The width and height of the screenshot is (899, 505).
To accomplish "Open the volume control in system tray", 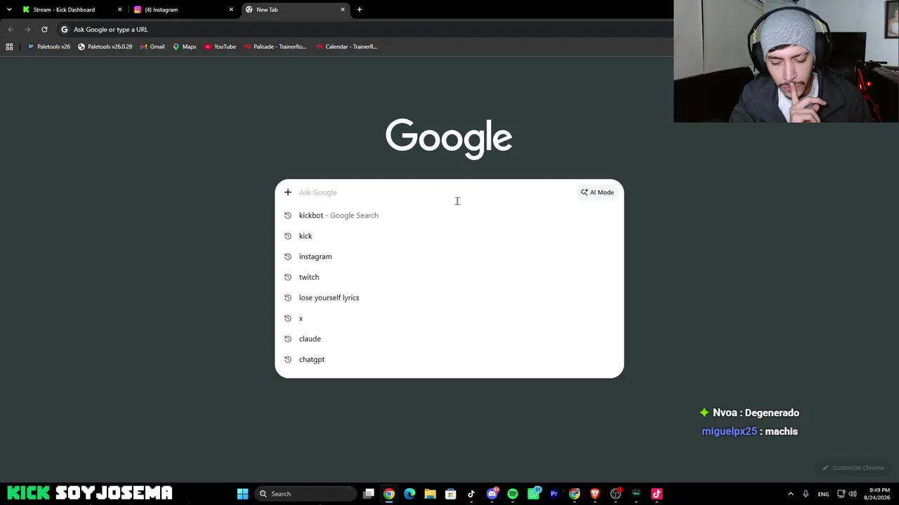I will pos(853,494).
